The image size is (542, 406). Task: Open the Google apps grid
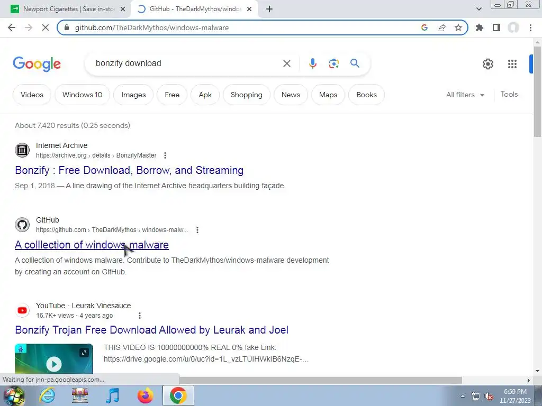click(512, 64)
